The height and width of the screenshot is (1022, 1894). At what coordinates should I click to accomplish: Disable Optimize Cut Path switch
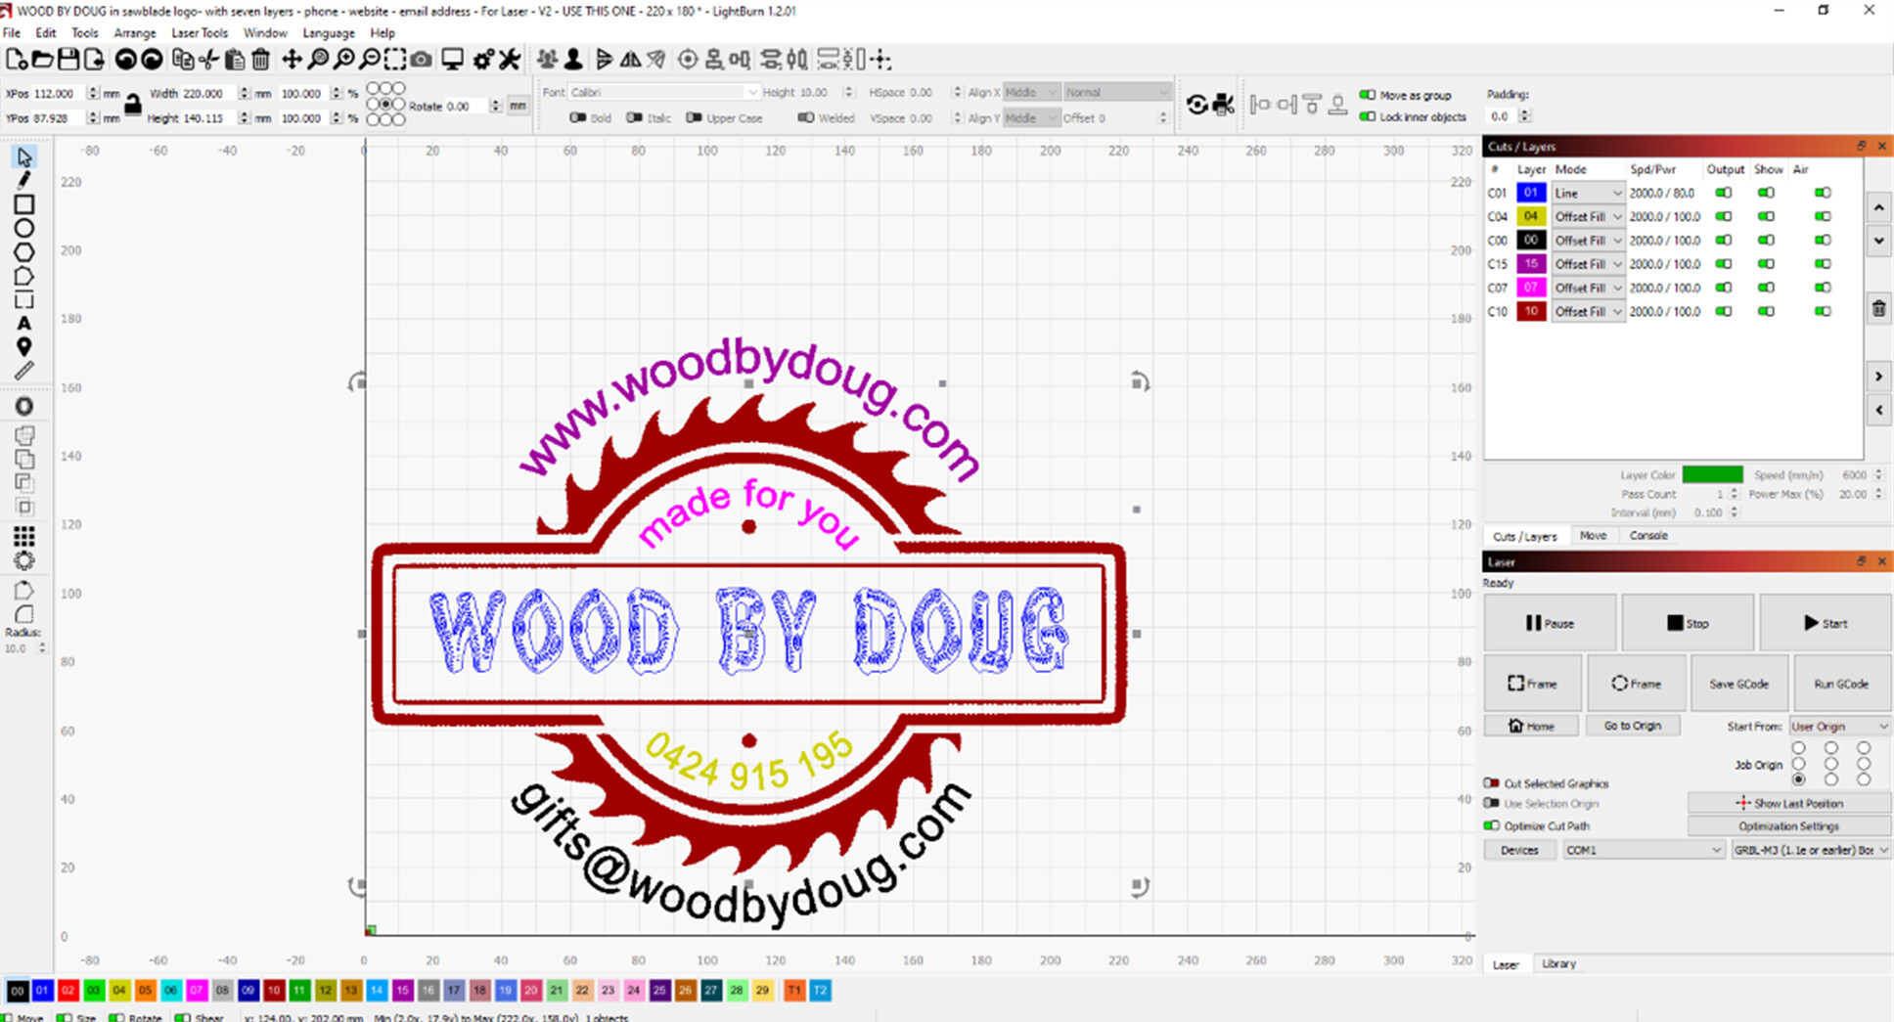coord(1492,826)
